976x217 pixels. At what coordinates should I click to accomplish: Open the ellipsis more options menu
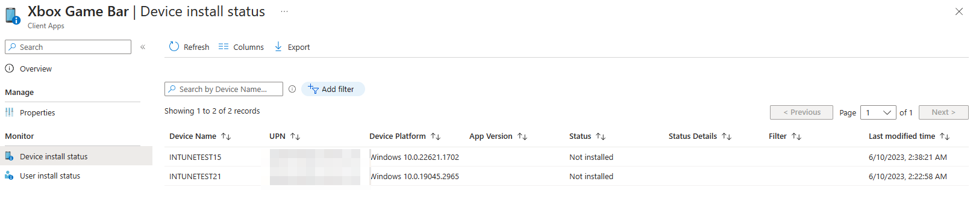point(284,11)
